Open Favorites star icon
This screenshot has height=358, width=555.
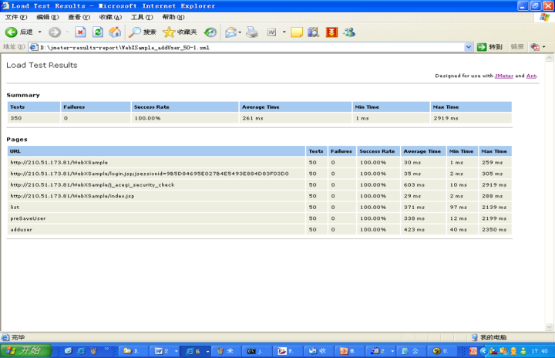(x=169, y=32)
